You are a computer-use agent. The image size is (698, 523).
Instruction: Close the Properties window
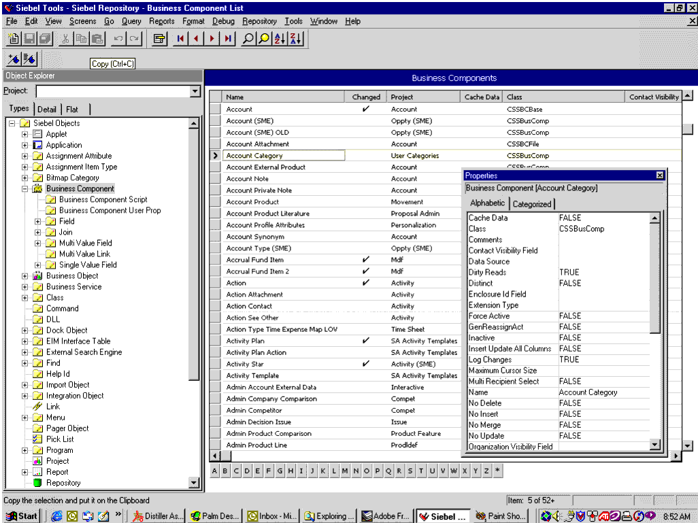pos(660,175)
